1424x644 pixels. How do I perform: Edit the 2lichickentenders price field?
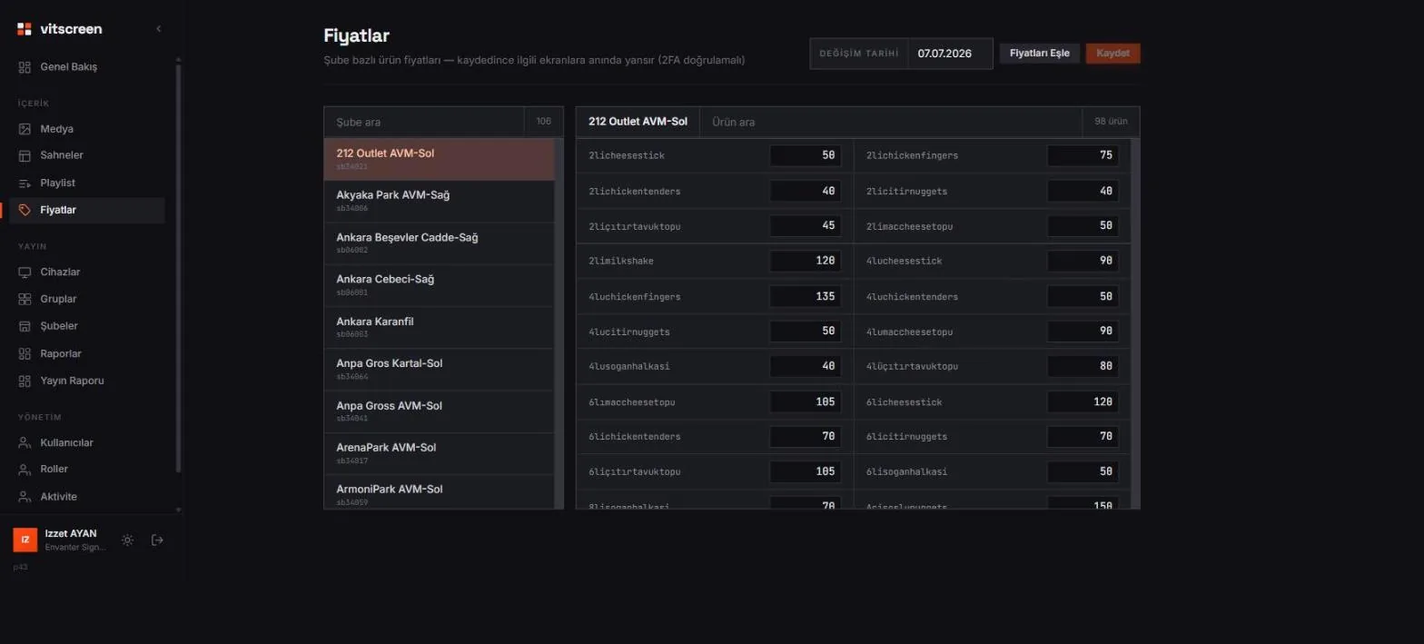click(x=806, y=191)
